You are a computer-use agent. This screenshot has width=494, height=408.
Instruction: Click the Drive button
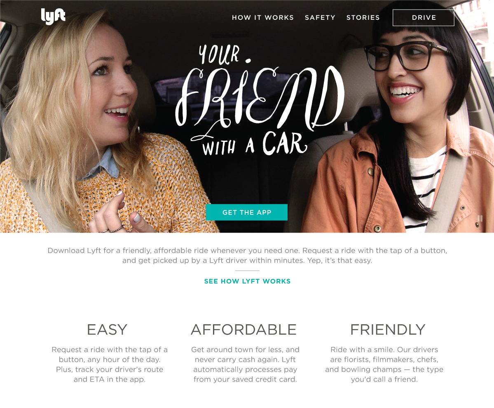pyautogui.click(x=424, y=18)
